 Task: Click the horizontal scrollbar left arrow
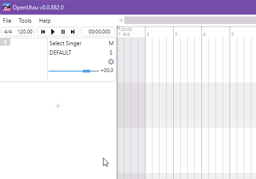[x=120, y=20]
